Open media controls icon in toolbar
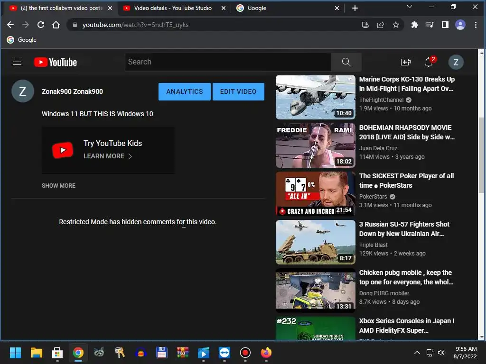 (x=430, y=25)
